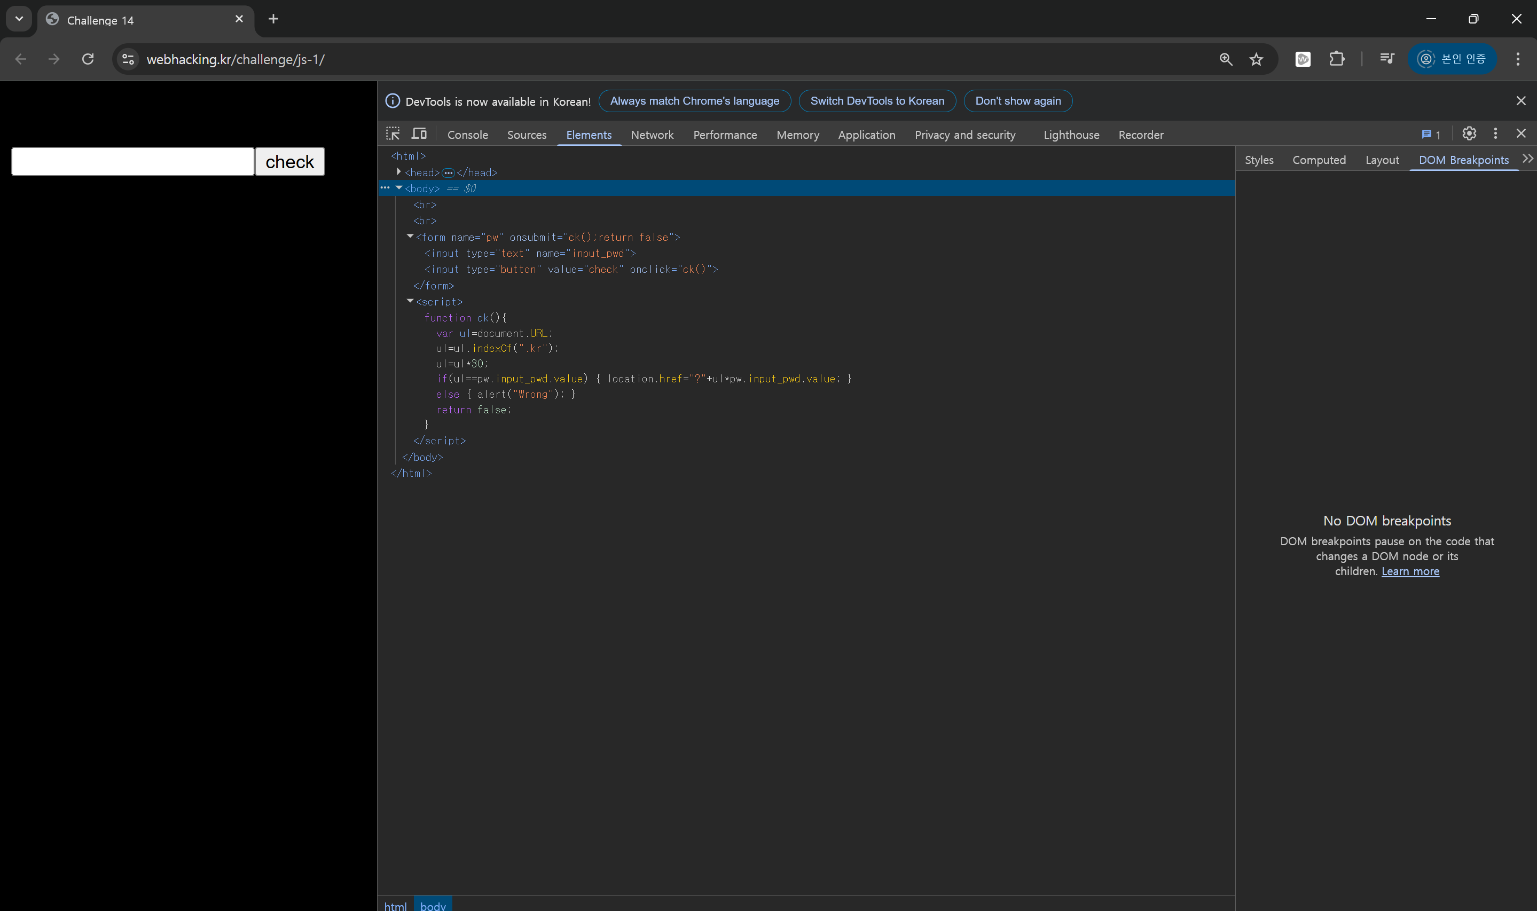Image resolution: width=1537 pixels, height=911 pixels.
Task: Click the closing script tag row
Action: (x=440, y=440)
